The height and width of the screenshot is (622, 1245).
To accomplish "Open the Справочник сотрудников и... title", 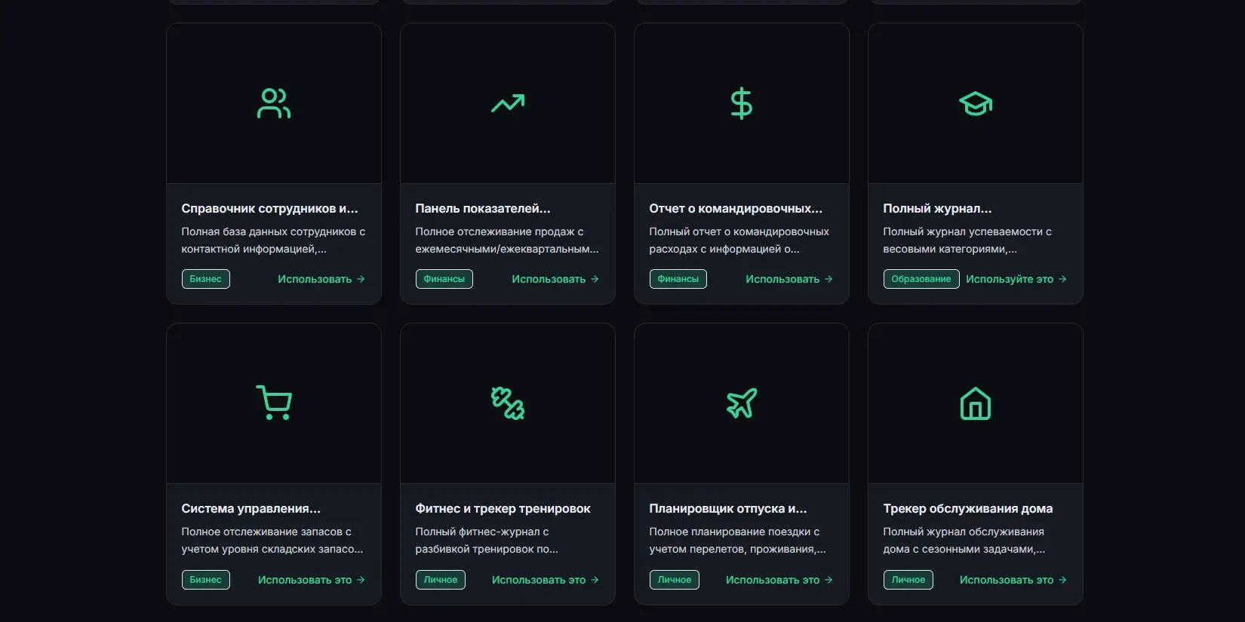I will 270,209.
